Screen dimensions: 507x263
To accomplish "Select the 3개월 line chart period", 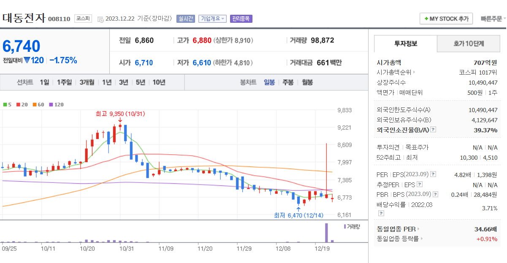I will tap(87, 82).
